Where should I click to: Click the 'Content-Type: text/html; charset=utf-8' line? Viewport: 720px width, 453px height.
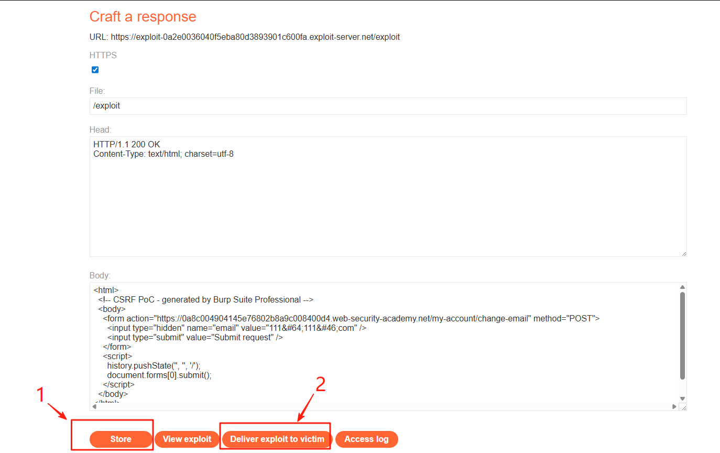click(163, 154)
